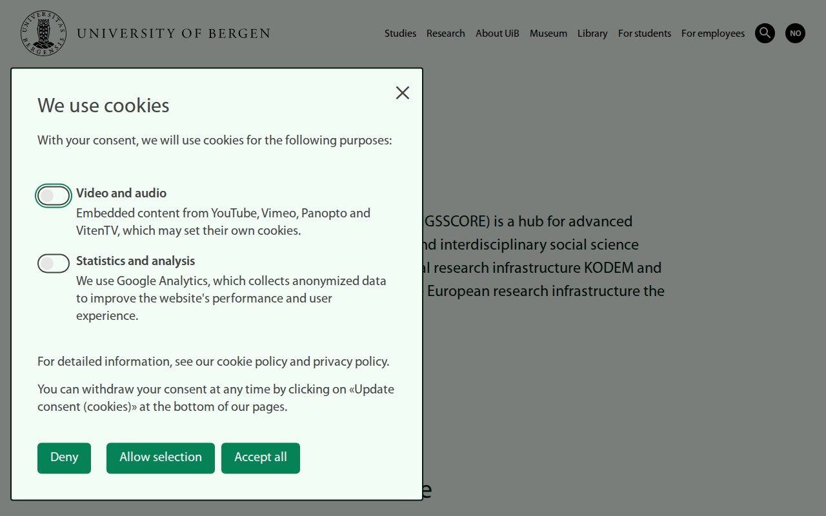Image resolution: width=826 pixels, height=516 pixels.
Task: Click the Allow selection button
Action: pos(160,457)
